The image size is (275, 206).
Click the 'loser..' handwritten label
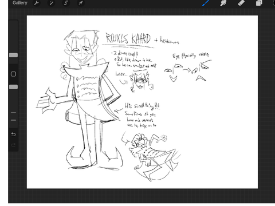[121, 74]
